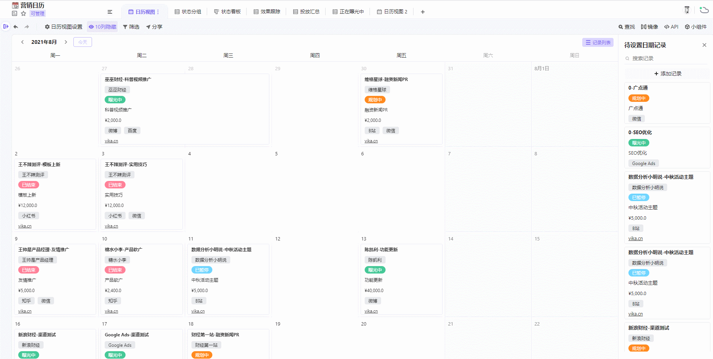Open 日历视图设置 calendar settings

tap(64, 27)
